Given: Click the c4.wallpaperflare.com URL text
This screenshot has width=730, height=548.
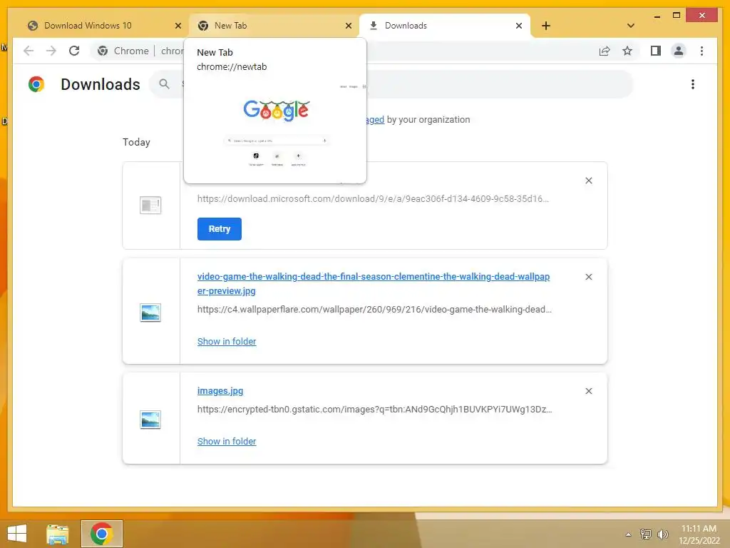Looking at the screenshot, I should 374,310.
